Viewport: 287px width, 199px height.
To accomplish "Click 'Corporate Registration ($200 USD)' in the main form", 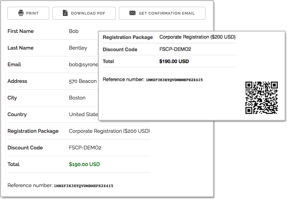I will click(109, 131).
